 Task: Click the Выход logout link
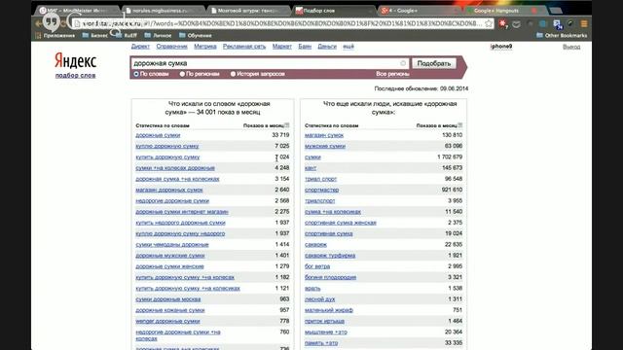pyautogui.click(x=571, y=47)
